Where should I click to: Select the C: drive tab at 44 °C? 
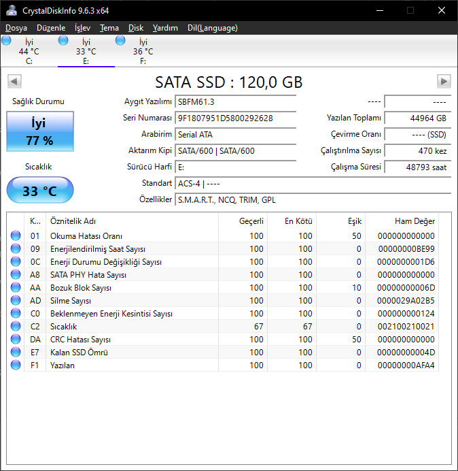[29, 51]
